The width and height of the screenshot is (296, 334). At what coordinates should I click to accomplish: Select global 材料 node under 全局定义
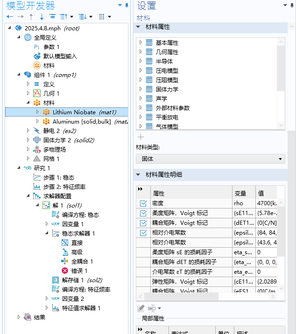click(49, 66)
